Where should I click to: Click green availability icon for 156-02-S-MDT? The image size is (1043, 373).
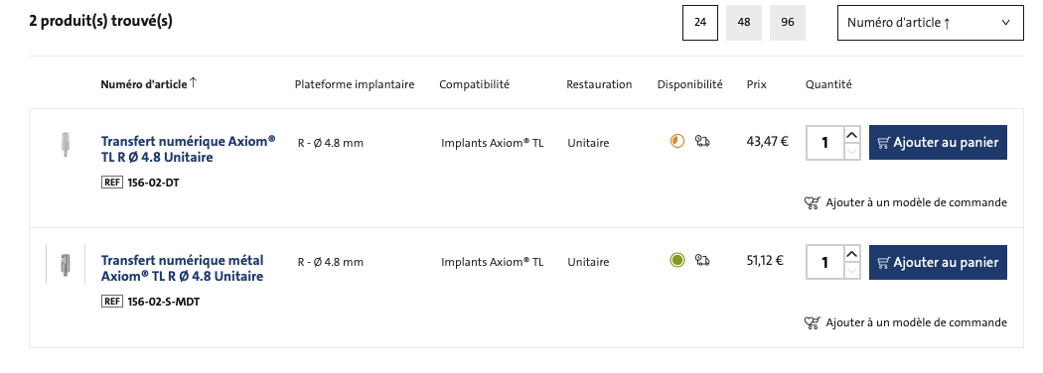point(677,260)
